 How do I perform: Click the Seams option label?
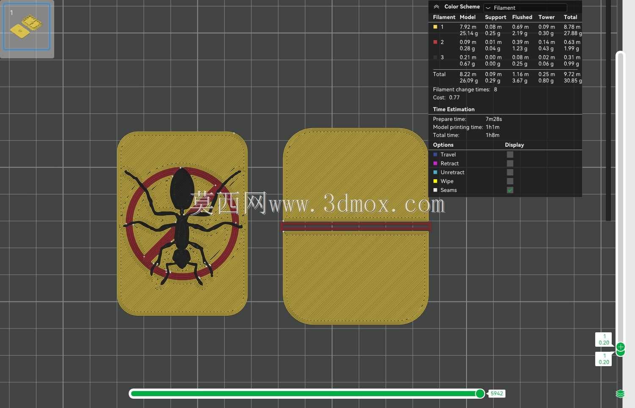pos(449,190)
